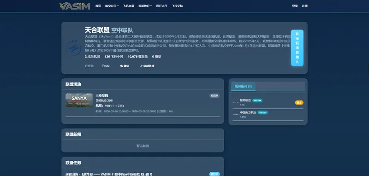Image resolution: width=369 pixels, height=176 pixels.
Task: Open the 飞机交易 navigation item
Action: point(129,6)
